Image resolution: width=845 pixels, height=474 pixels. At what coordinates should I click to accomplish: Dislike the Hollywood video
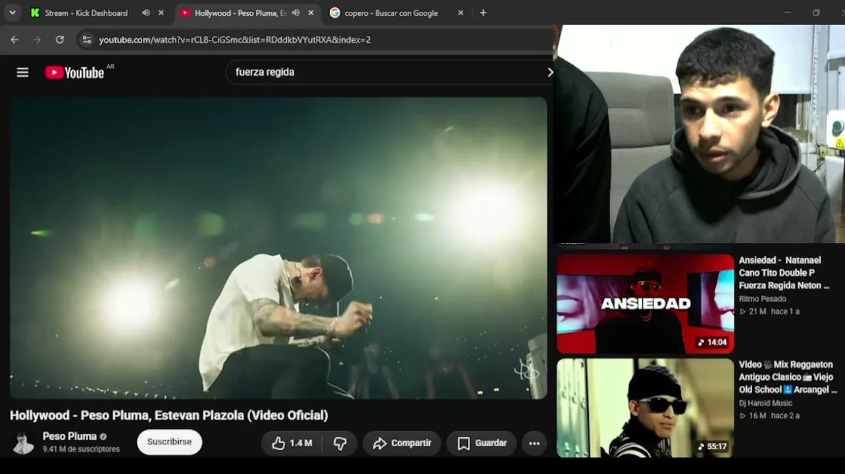340,443
